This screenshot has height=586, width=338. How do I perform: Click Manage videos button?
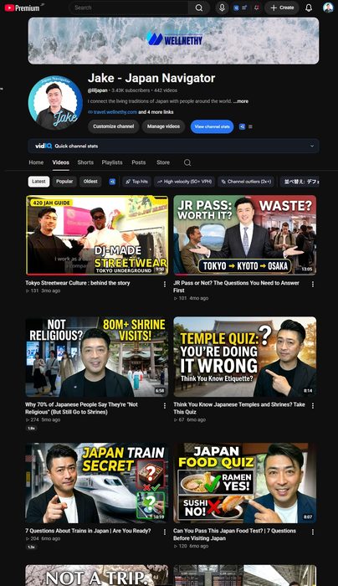(163, 126)
